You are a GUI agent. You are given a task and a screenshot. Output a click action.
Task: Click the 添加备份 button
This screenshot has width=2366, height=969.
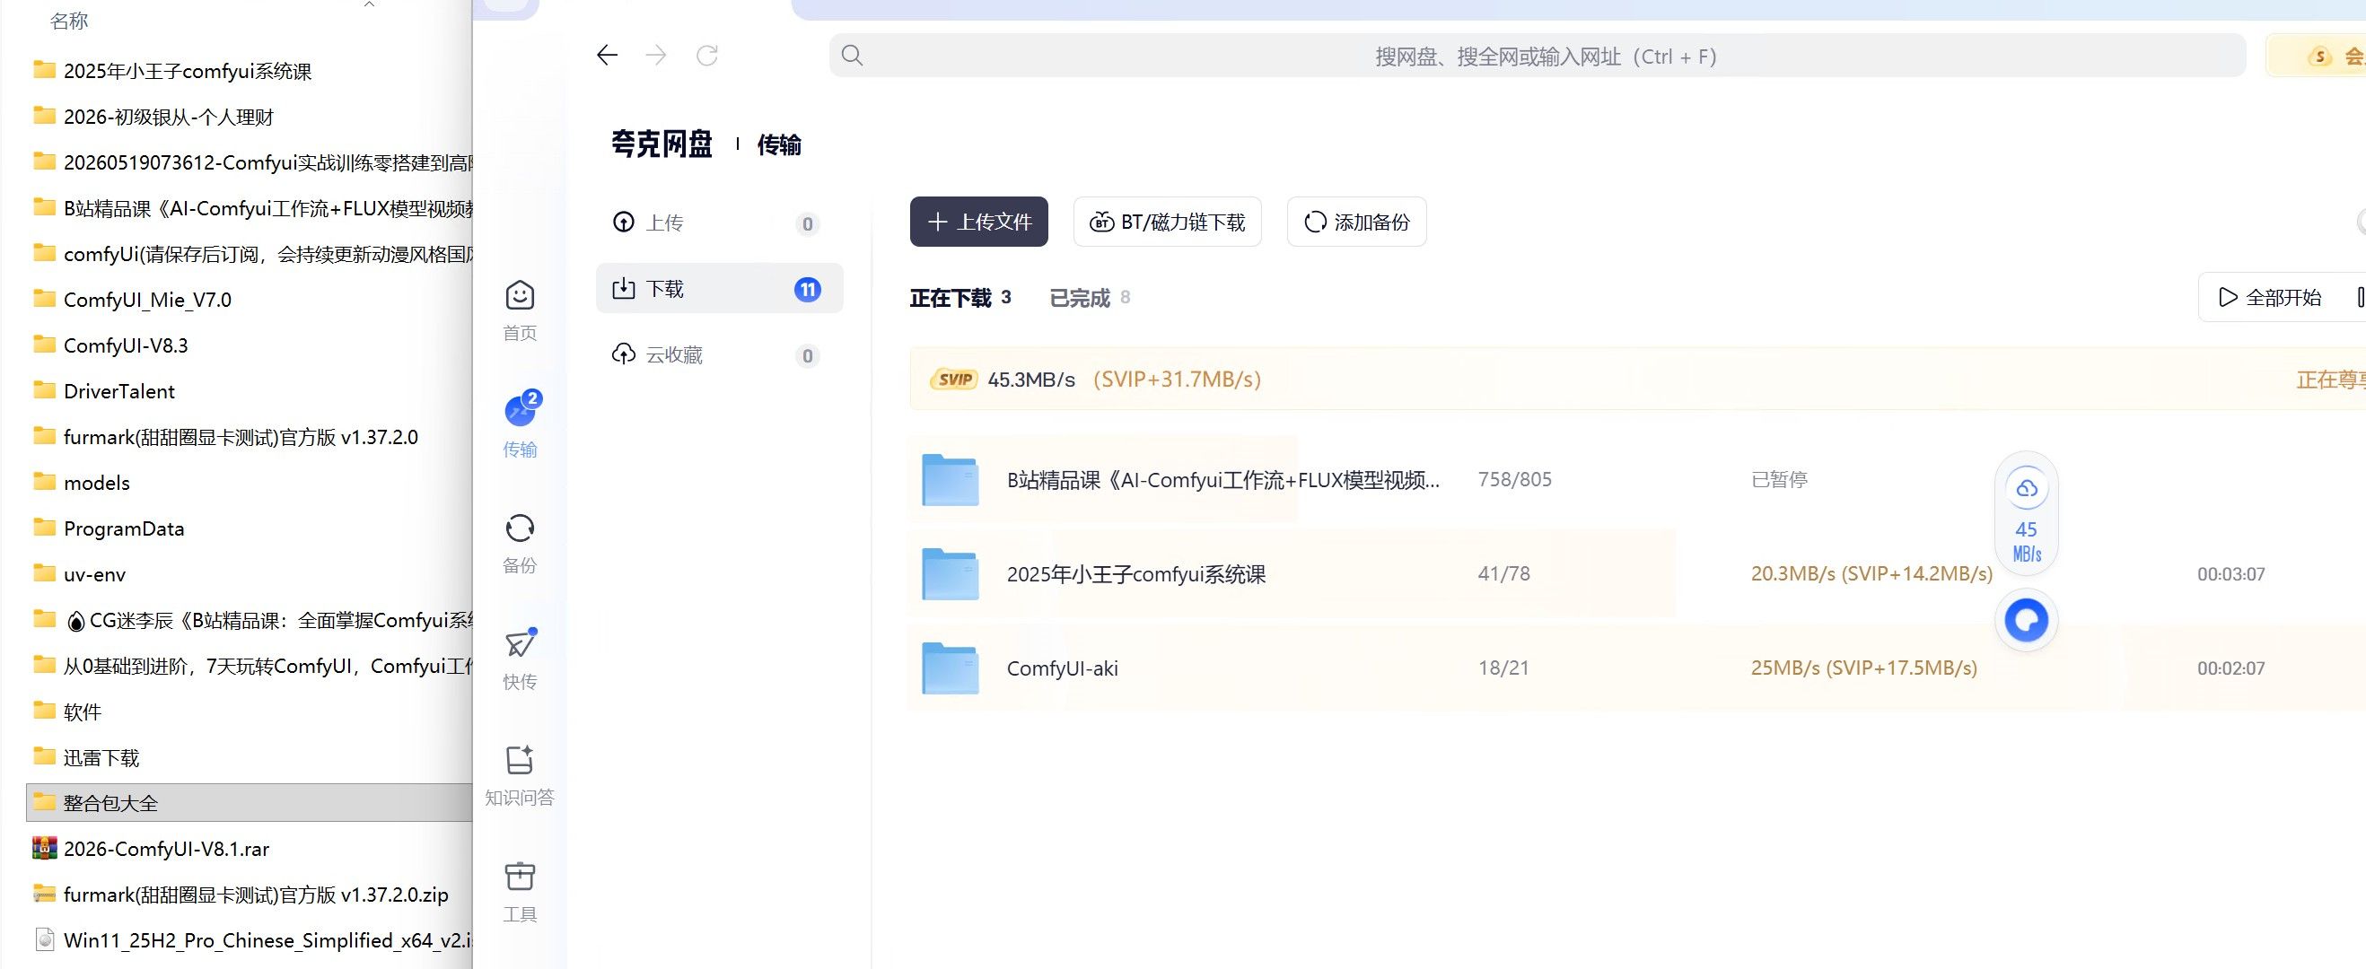[x=1356, y=222]
